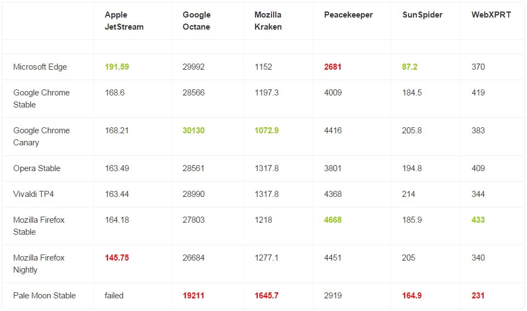527x311 pixels.
Task: Click the Peacekeeper column header
Action: click(348, 15)
